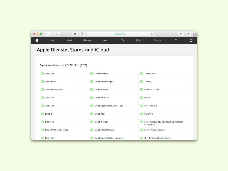Open the shopping bag icon

pos(191,40)
